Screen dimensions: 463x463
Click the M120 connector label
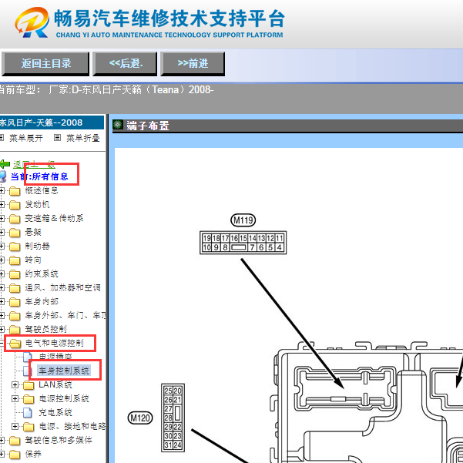tap(140, 418)
